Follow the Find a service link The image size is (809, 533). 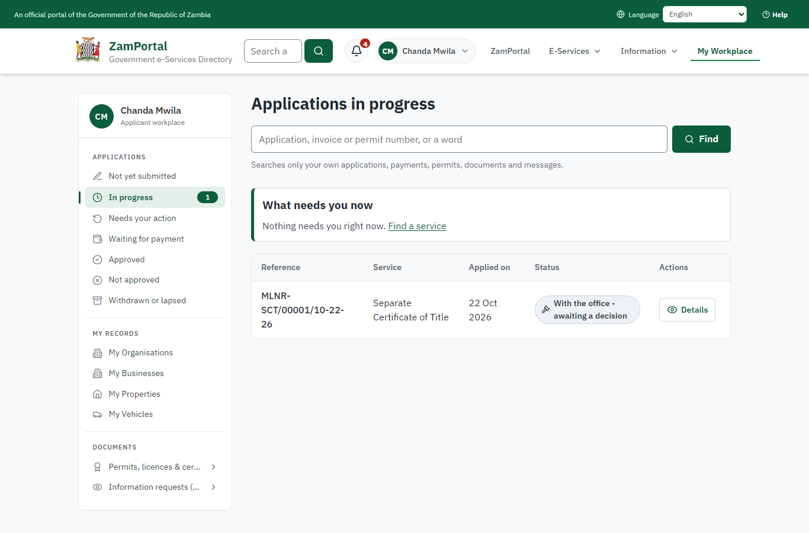(418, 226)
